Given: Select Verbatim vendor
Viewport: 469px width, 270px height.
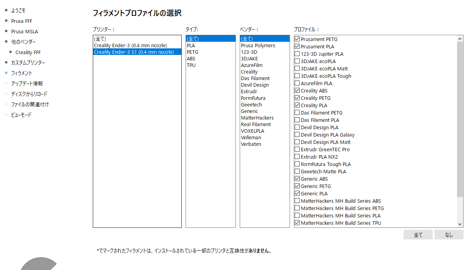Looking at the screenshot, I should [265, 144].
